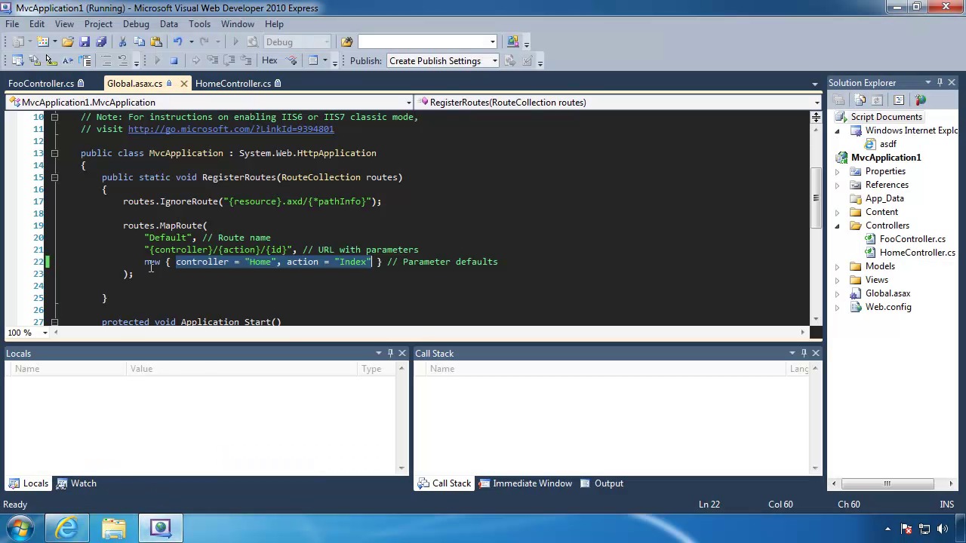Viewport: 966px width, 543px height.
Task: Open the Tools menu
Action: click(x=199, y=24)
